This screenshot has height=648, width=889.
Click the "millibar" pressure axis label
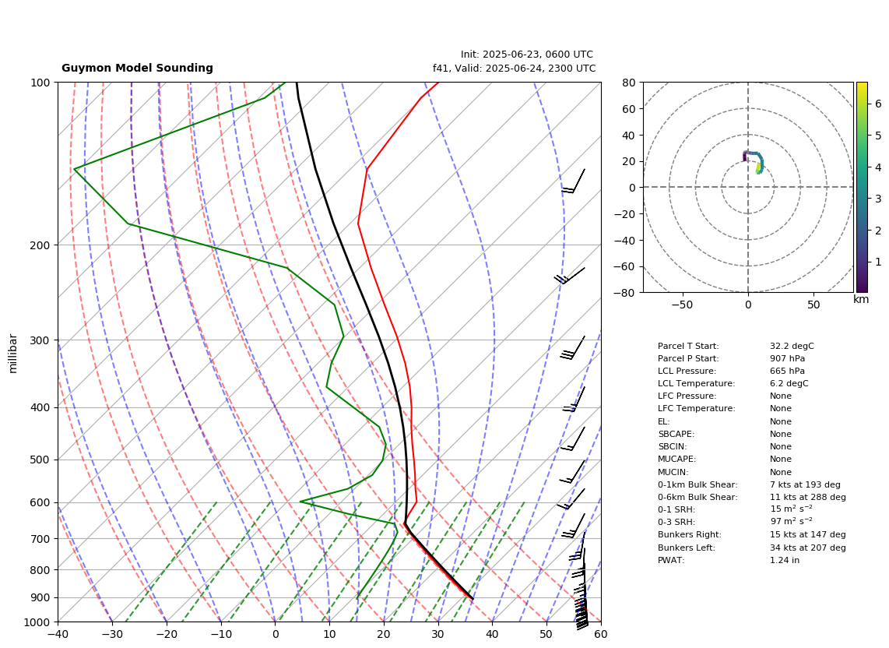[x=13, y=354]
